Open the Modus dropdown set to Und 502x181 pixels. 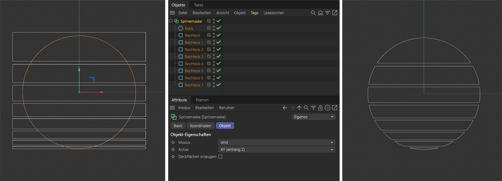[277, 142]
